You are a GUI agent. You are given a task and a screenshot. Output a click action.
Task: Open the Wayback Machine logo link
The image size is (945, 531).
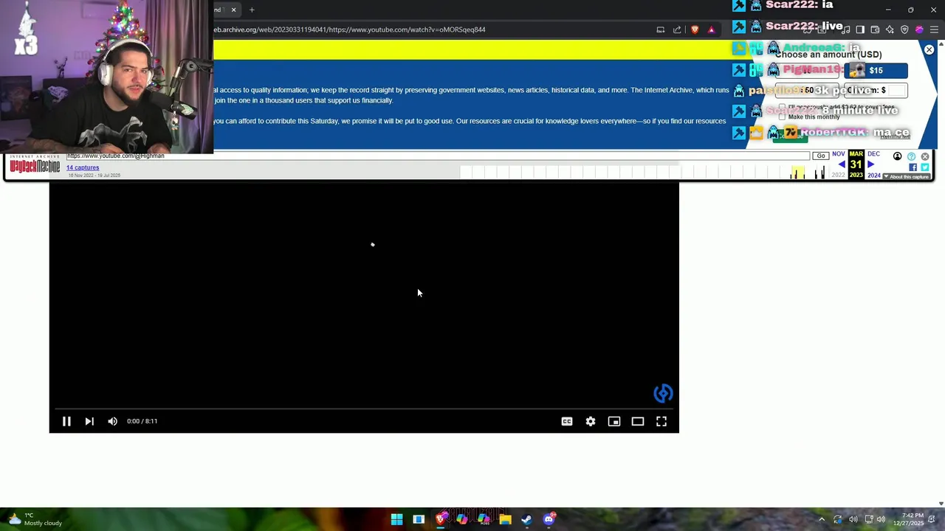point(35,164)
